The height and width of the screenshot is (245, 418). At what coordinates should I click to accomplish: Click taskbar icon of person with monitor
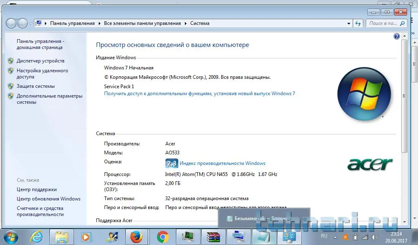111,237
